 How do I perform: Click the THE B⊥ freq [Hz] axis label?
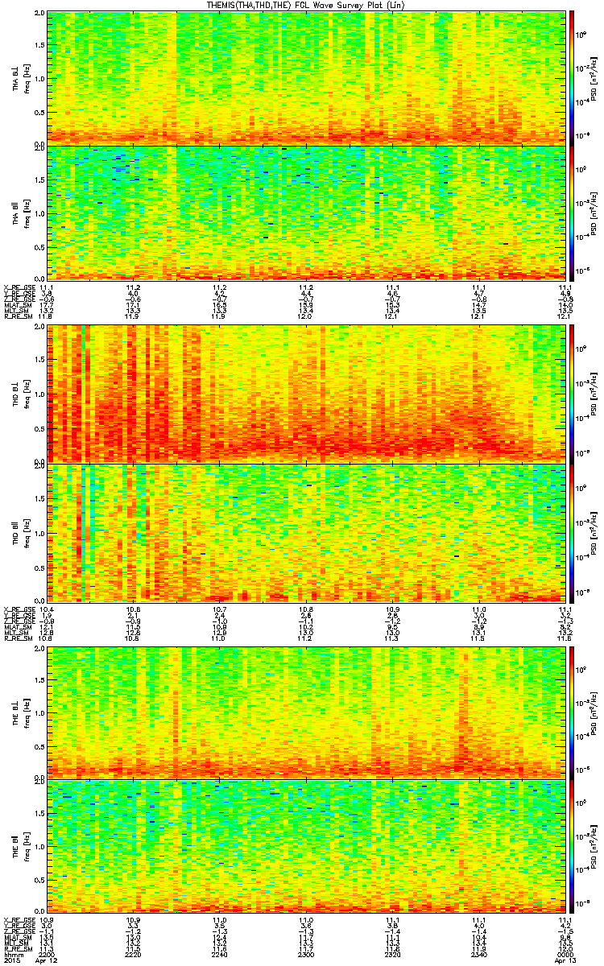(19, 712)
